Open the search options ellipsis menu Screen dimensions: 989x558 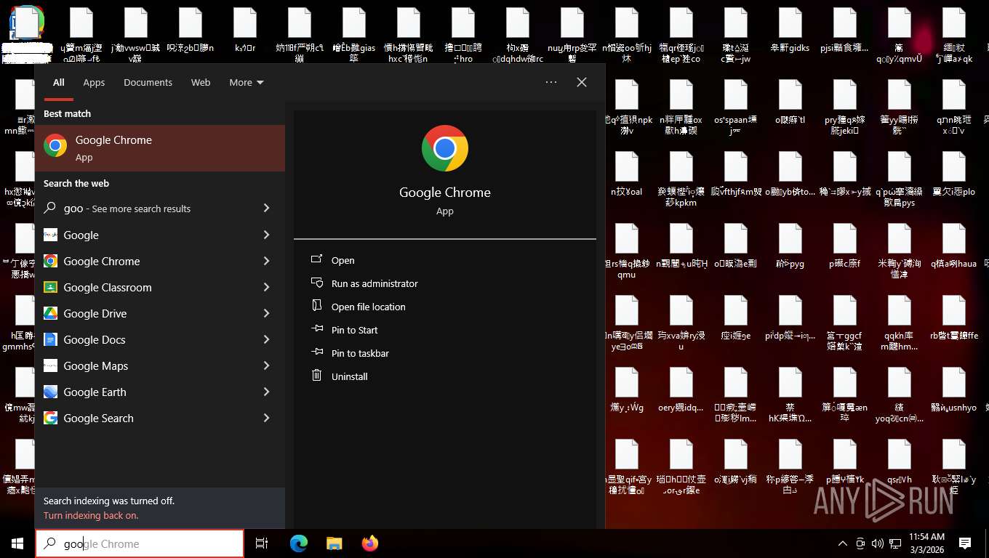[x=551, y=82]
